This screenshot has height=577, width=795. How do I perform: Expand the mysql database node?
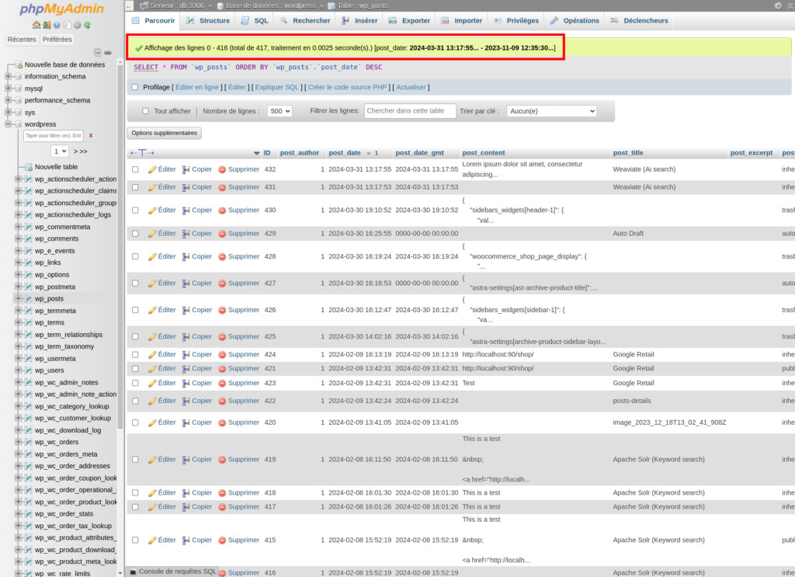tap(8, 89)
